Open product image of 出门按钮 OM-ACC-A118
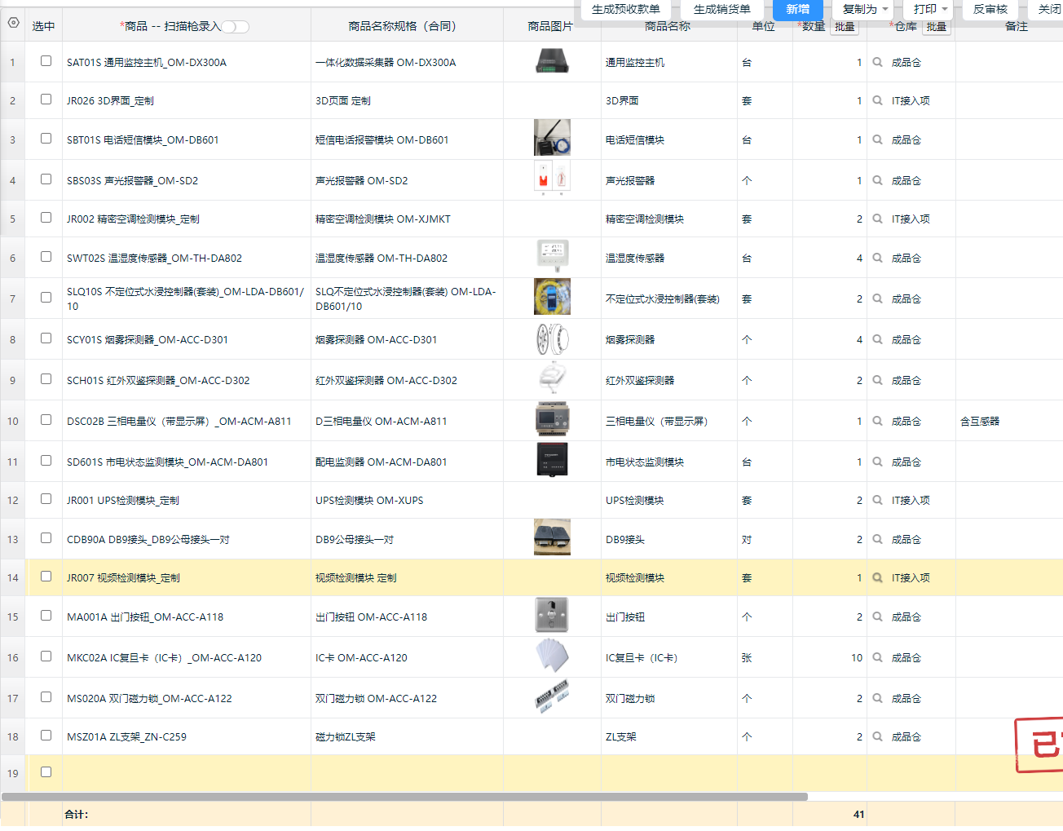This screenshot has width=1063, height=831. coord(552,615)
